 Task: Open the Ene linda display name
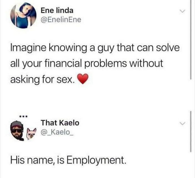coord(57,10)
